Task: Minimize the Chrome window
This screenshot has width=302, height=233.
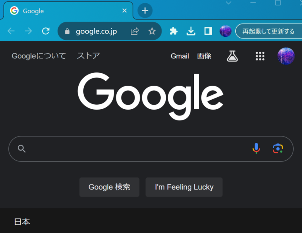Action: [x=253, y=3]
